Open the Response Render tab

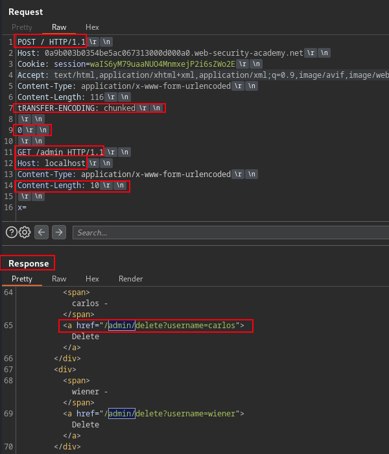click(x=131, y=279)
